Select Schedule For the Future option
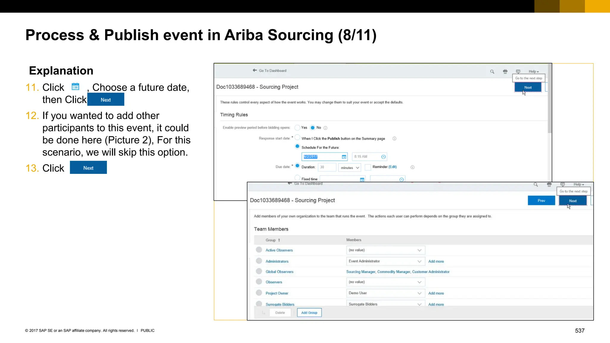Image resolution: width=610 pixels, height=343 pixels. 297,146
